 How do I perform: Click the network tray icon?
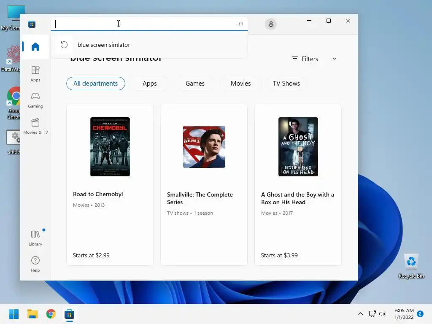coord(372,314)
